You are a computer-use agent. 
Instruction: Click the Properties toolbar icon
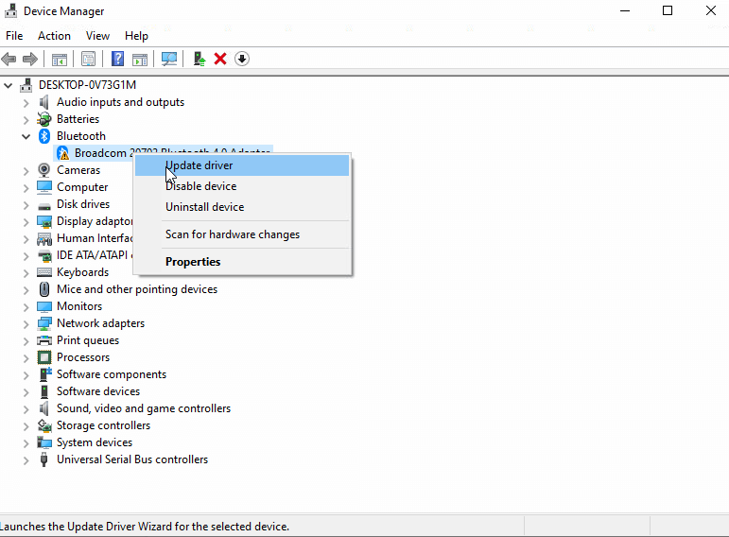pos(88,59)
